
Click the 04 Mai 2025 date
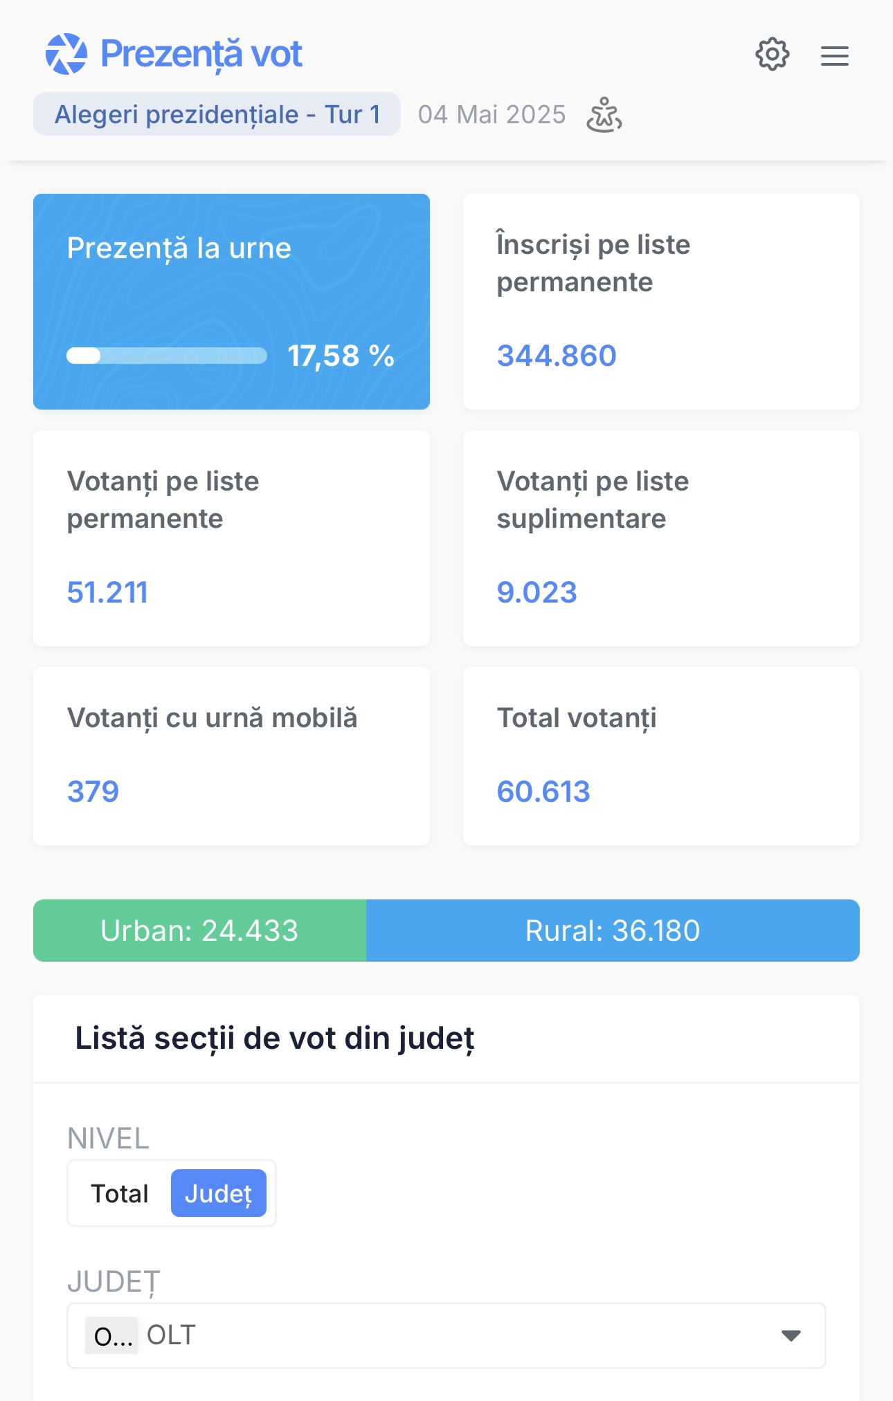click(491, 114)
